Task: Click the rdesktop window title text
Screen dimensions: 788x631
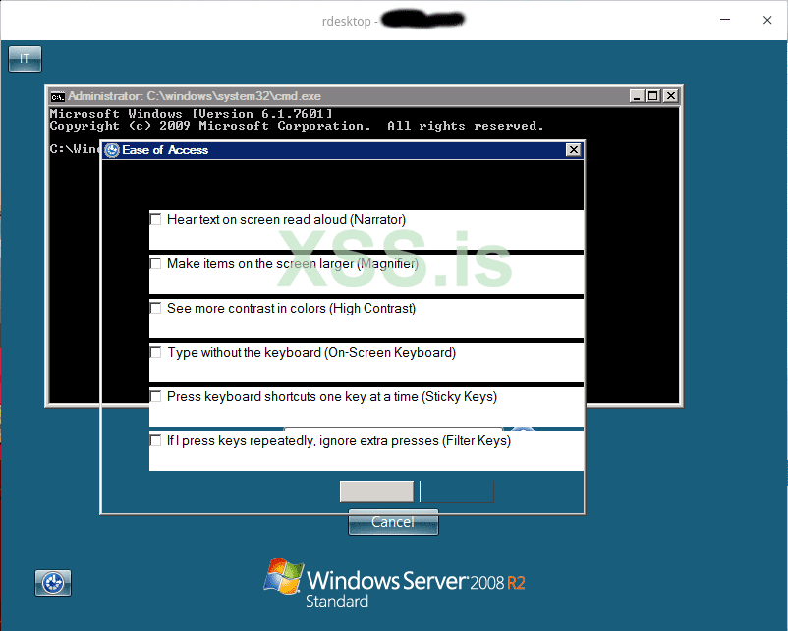Action: pyautogui.click(x=393, y=21)
